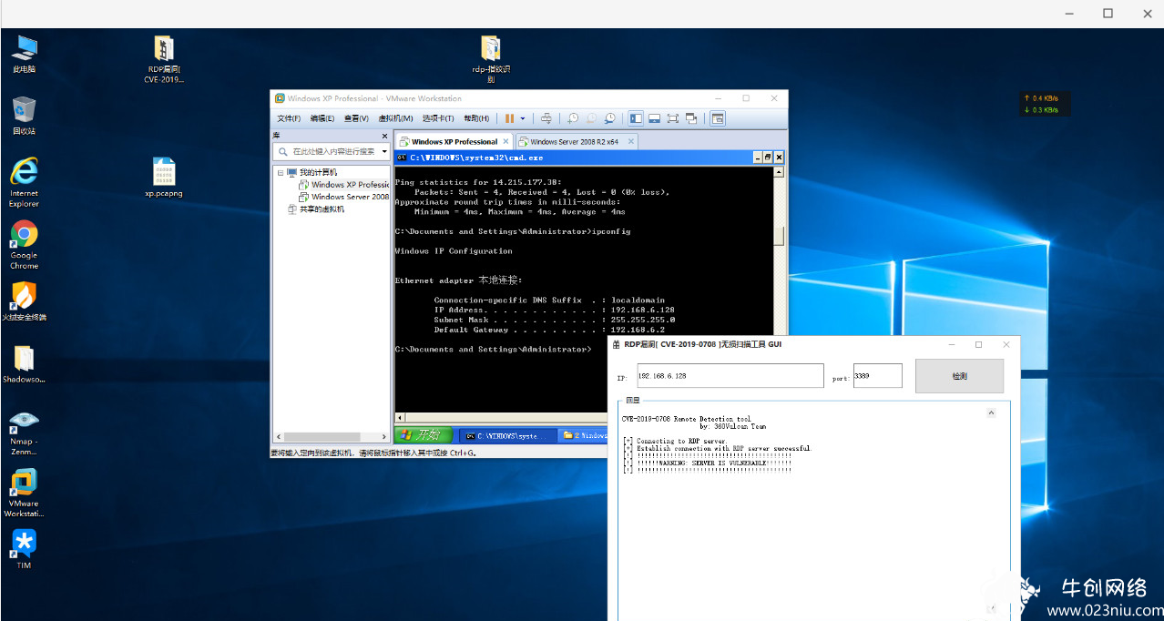Open the 选项卡(T) menu in VMware
Viewport: 1164px width, 621px height.
pyautogui.click(x=438, y=118)
